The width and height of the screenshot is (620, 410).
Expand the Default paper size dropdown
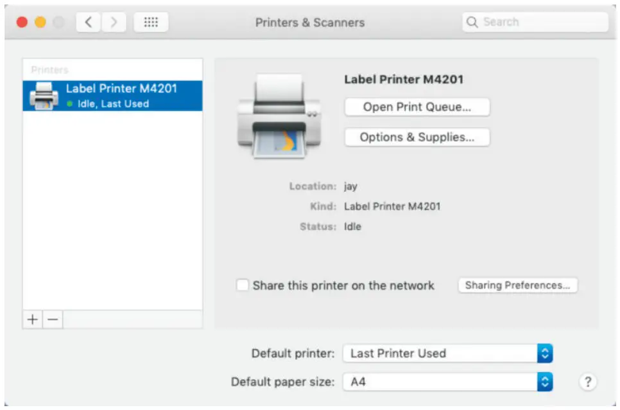447,382
